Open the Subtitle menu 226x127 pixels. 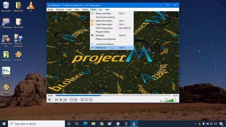tap(85, 10)
